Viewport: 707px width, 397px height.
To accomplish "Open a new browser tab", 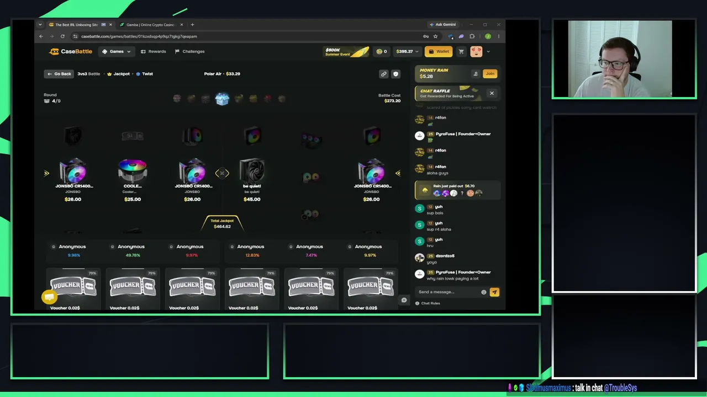I will (x=192, y=25).
